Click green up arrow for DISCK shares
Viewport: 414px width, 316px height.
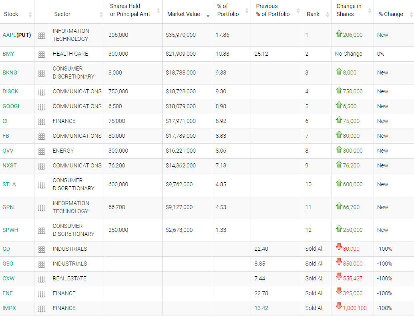click(x=339, y=91)
